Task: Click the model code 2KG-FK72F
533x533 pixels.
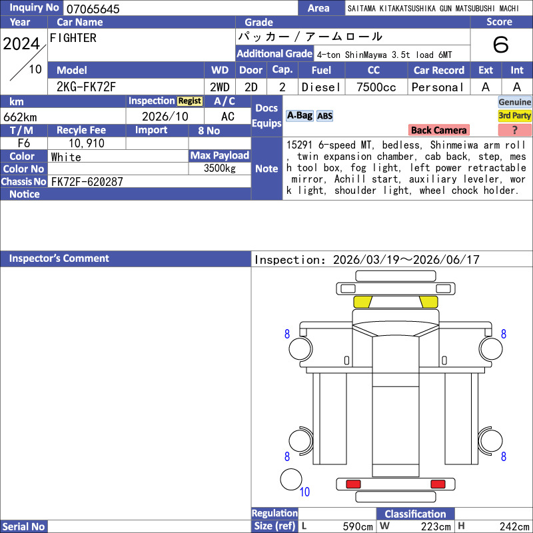Action: (86, 87)
